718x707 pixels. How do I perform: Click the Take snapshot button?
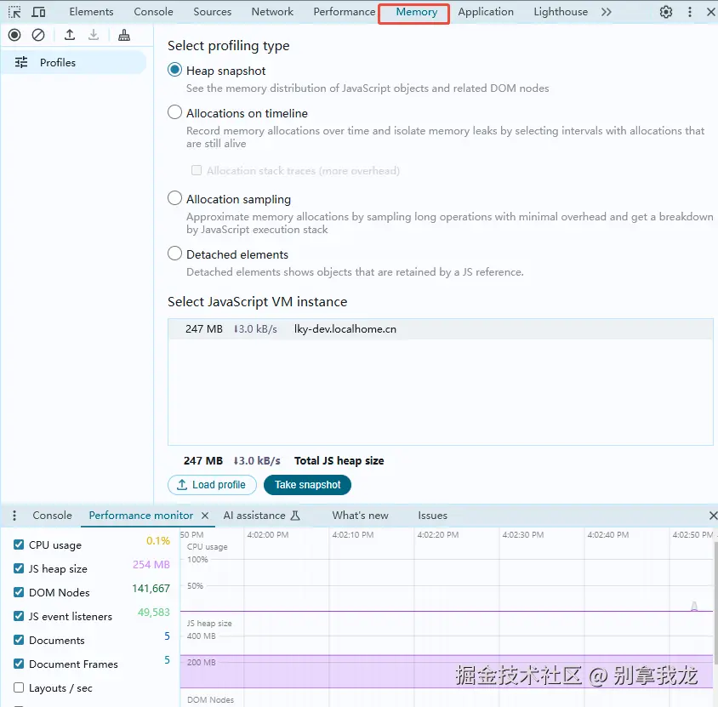click(x=307, y=485)
